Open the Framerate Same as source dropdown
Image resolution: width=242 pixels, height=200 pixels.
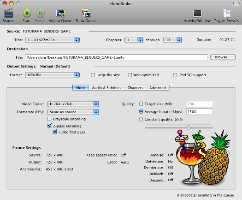pyautogui.click(x=73, y=112)
